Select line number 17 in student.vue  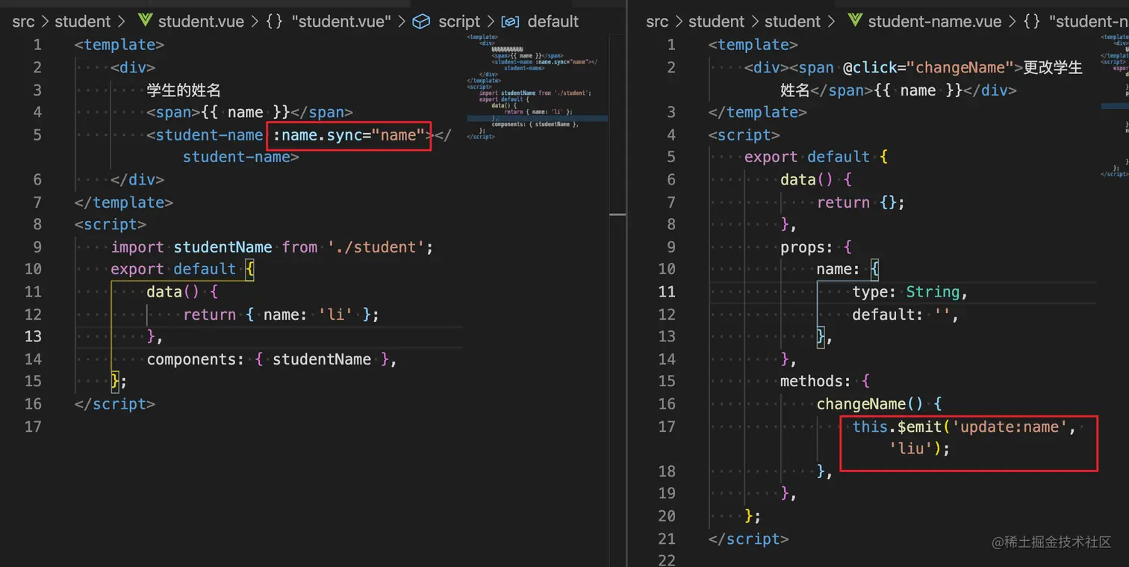tap(33, 427)
